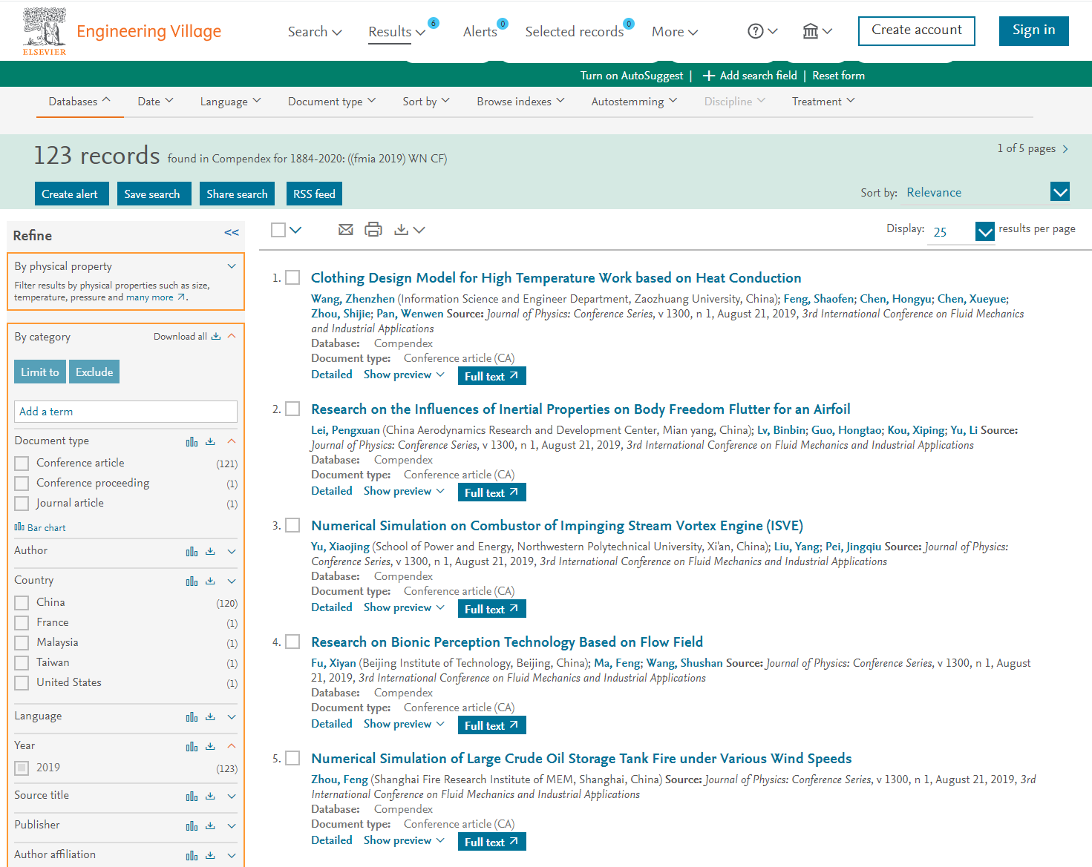This screenshot has width=1092, height=867.
Task: Expand the Source title facet chevron
Action: pos(232,797)
